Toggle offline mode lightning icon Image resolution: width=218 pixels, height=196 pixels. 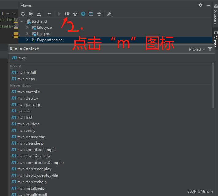pyautogui.click(x=83, y=14)
